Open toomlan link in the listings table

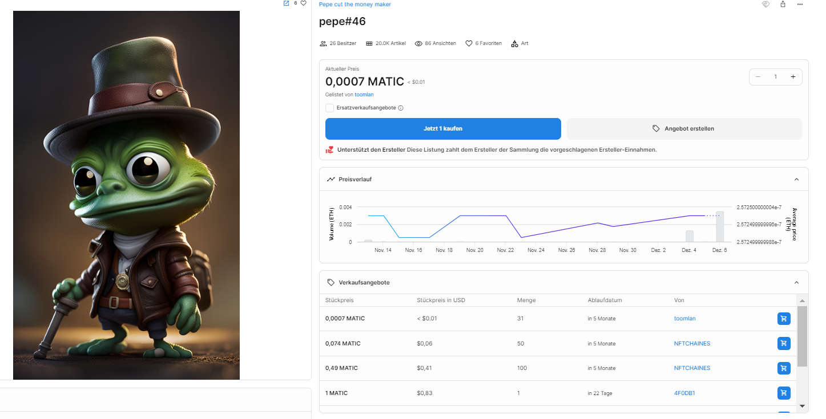[685, 319]
